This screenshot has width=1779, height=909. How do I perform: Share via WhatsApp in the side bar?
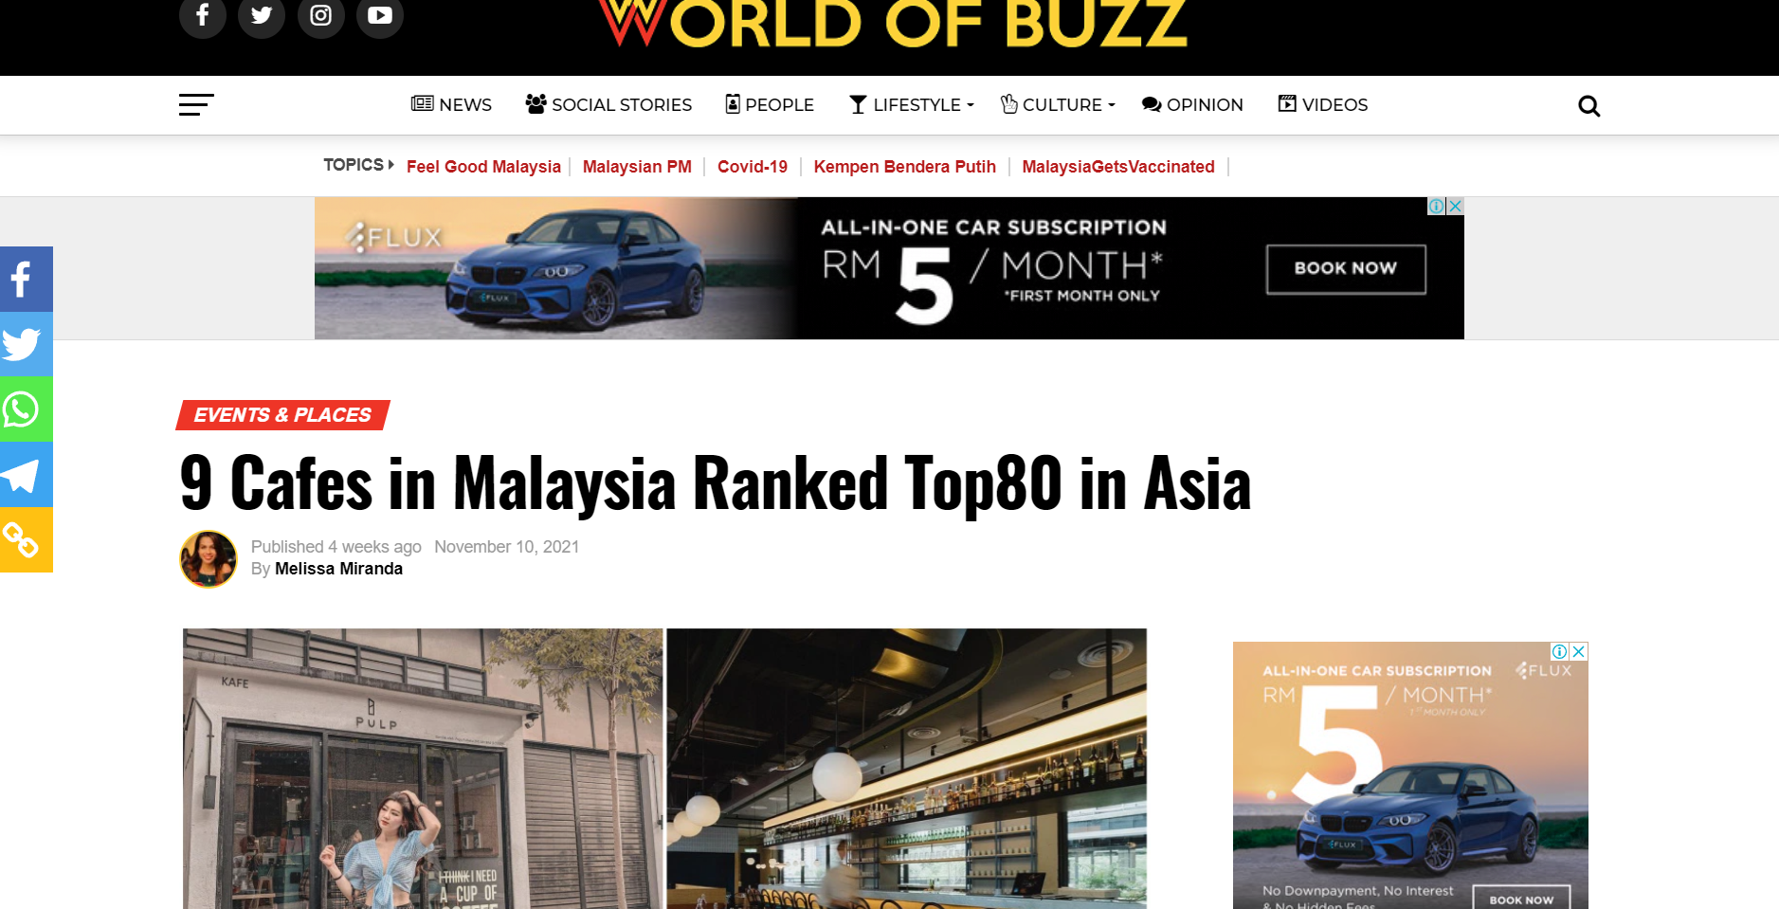(x=26, y=409)
